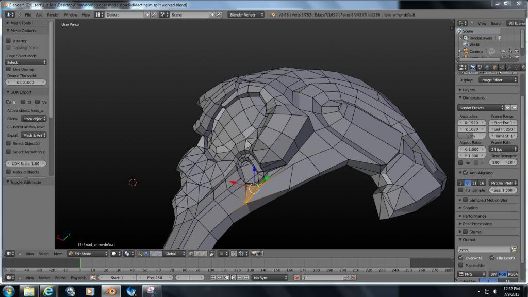This screenshot has width=528, height=297.
Task: Click the World item icon in outliner
Action: [466, 45]
